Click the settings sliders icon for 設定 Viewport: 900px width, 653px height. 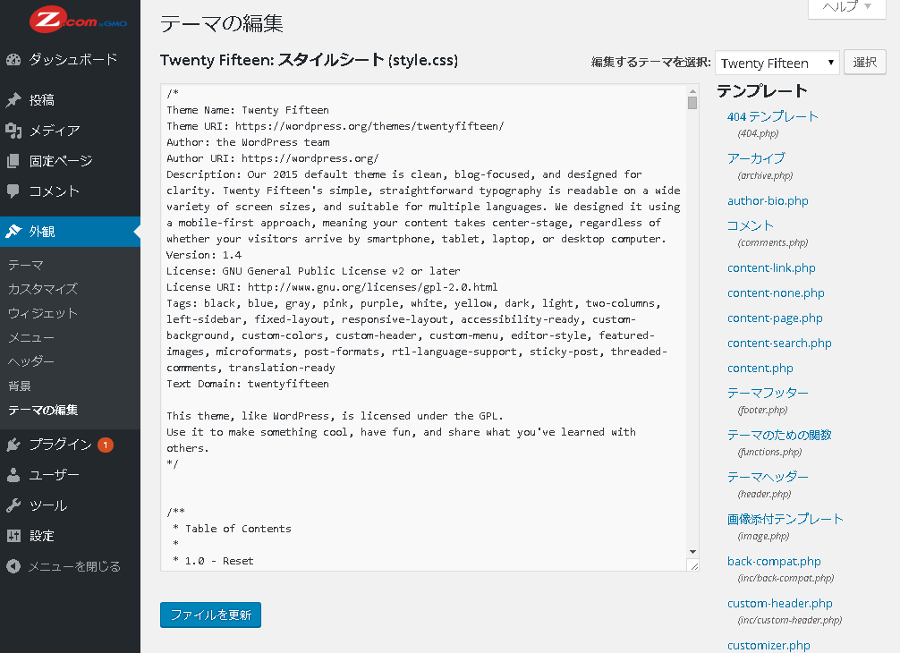pos(13,536)
